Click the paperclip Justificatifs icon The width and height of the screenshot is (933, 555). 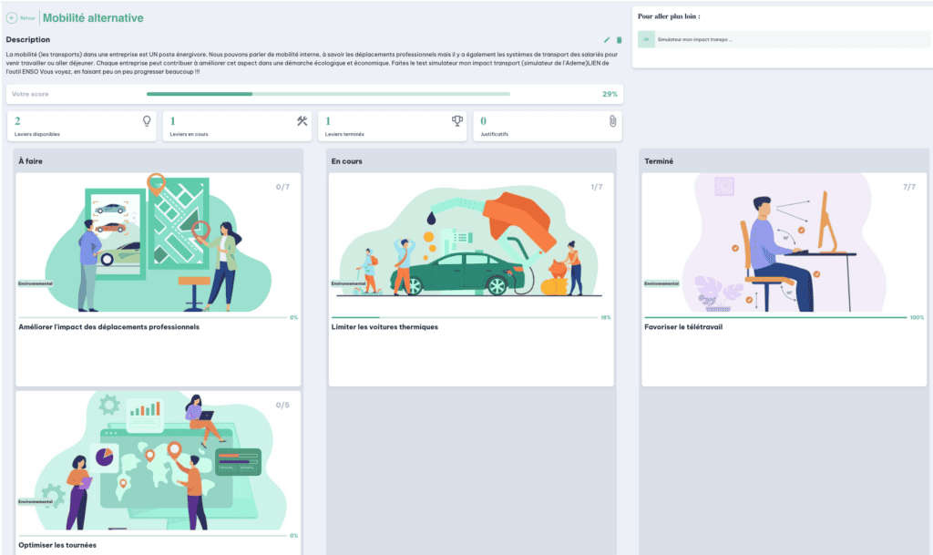point(613,121)
